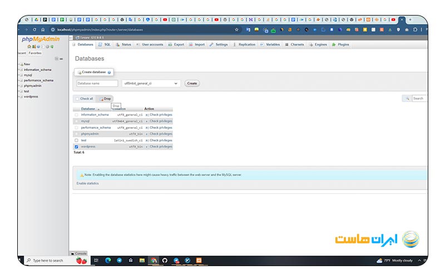Open the Plugins tab
The image size is (445, 280).
point(340,44)
